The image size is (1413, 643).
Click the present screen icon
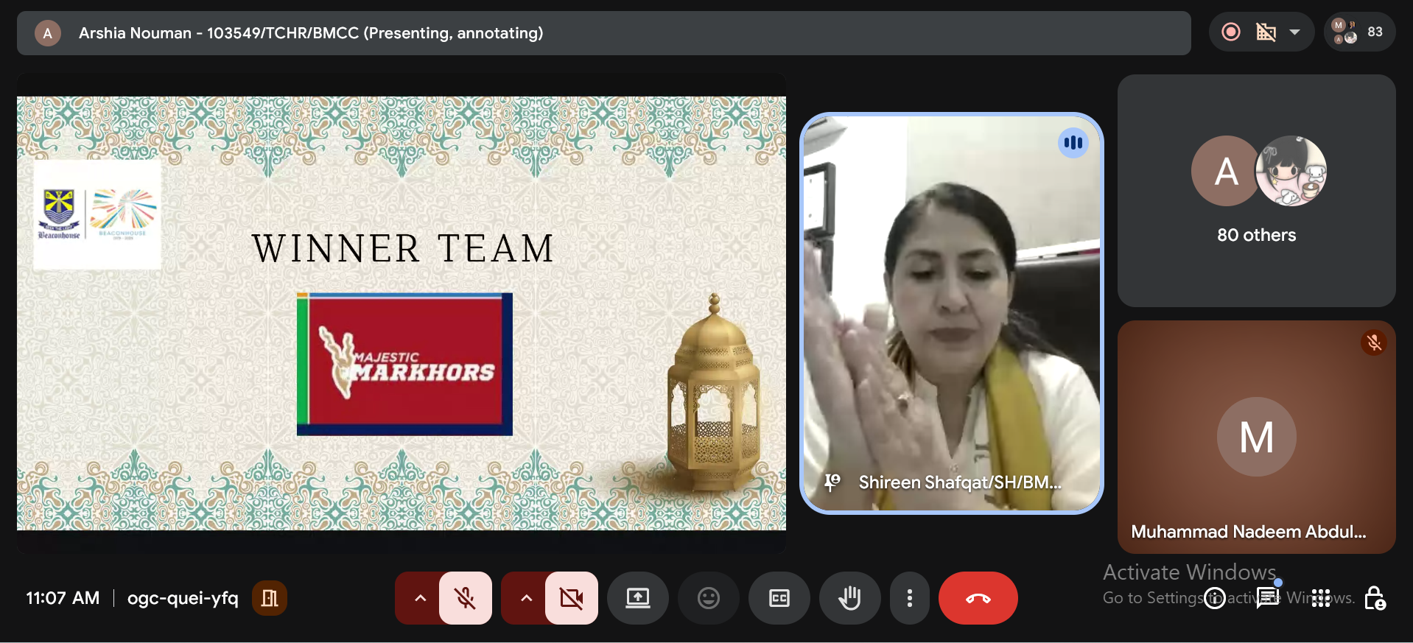[x=638, y=598]
